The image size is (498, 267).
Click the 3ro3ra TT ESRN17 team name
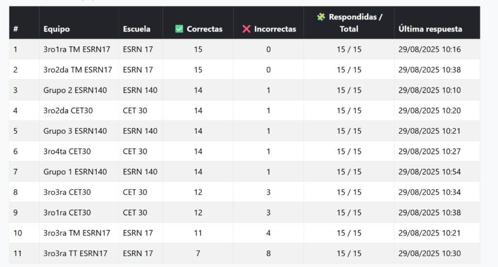[75, 254]
